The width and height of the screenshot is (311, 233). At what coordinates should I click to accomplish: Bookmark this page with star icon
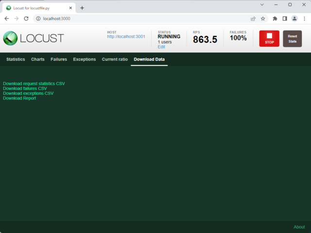coord(263,18)
